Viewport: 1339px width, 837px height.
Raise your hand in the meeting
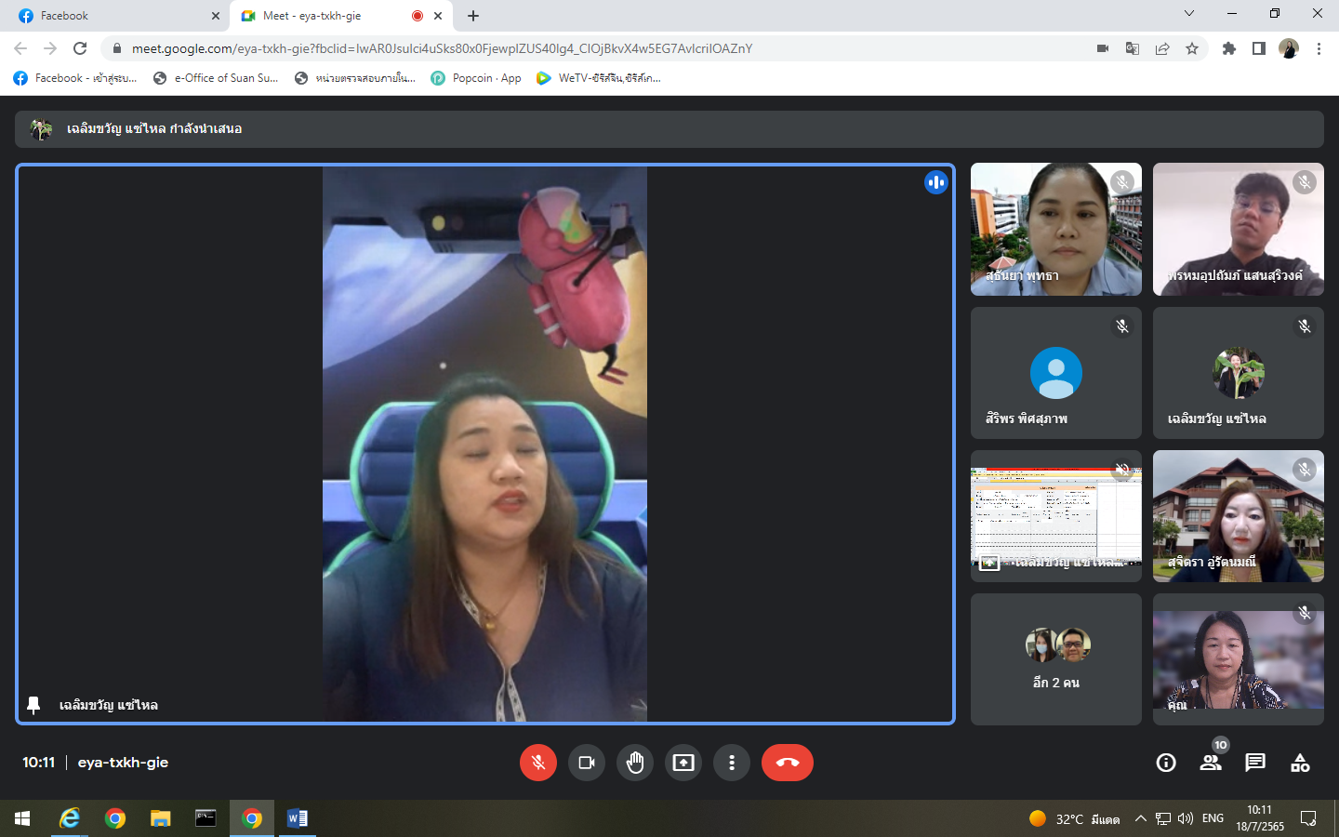(x=635, y=763)
